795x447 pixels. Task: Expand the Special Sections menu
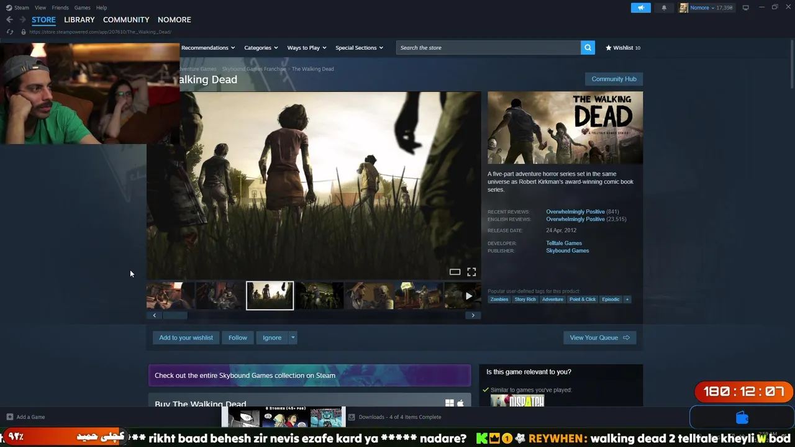[359, 48]
